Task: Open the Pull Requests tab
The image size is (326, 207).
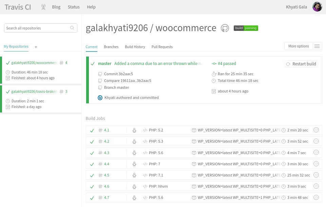Action: pyautogui.click(x=162, y=47)
